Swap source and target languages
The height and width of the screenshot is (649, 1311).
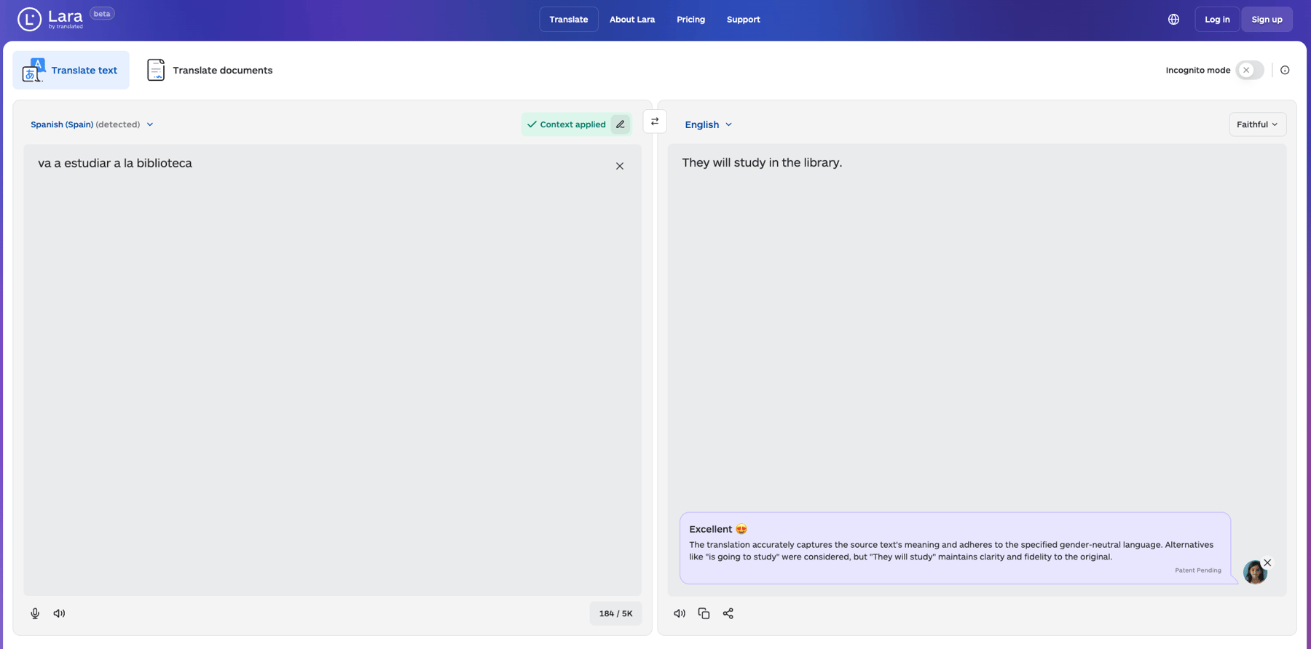(655, 122)
